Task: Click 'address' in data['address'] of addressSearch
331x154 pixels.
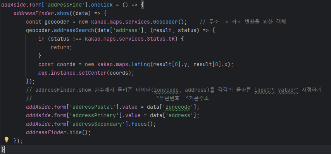Action: pyautogui.click(x=127, y=30)
